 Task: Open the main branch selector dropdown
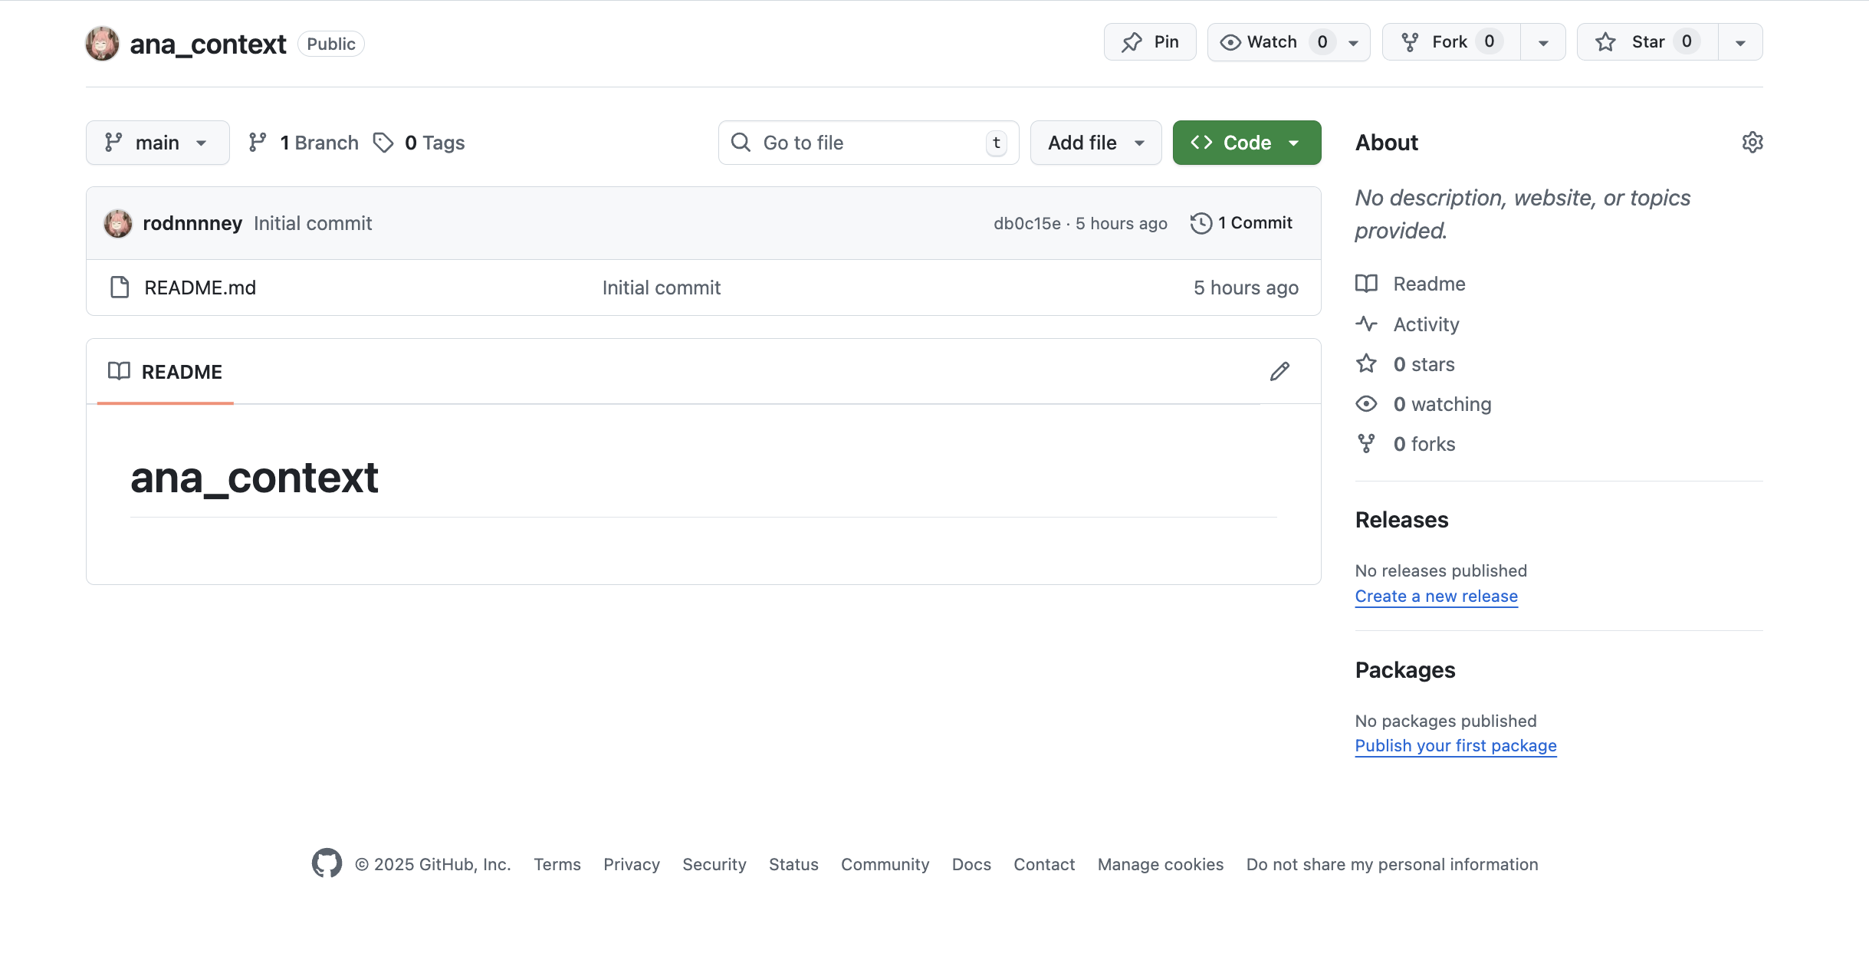click(x=157, y=142)
